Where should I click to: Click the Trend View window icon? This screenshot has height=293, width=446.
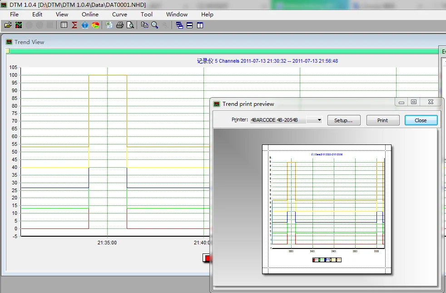pyautogui.click(x=9, y=42)
